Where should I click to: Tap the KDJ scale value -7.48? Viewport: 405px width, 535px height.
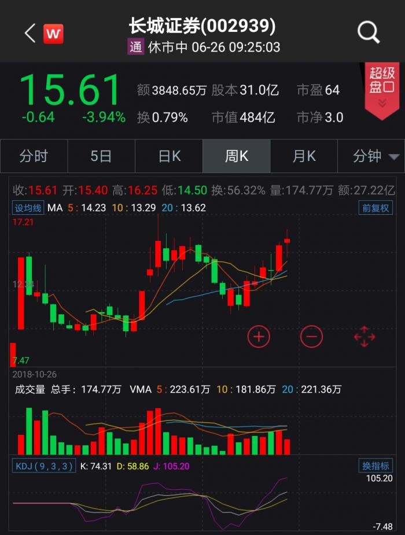382,526
